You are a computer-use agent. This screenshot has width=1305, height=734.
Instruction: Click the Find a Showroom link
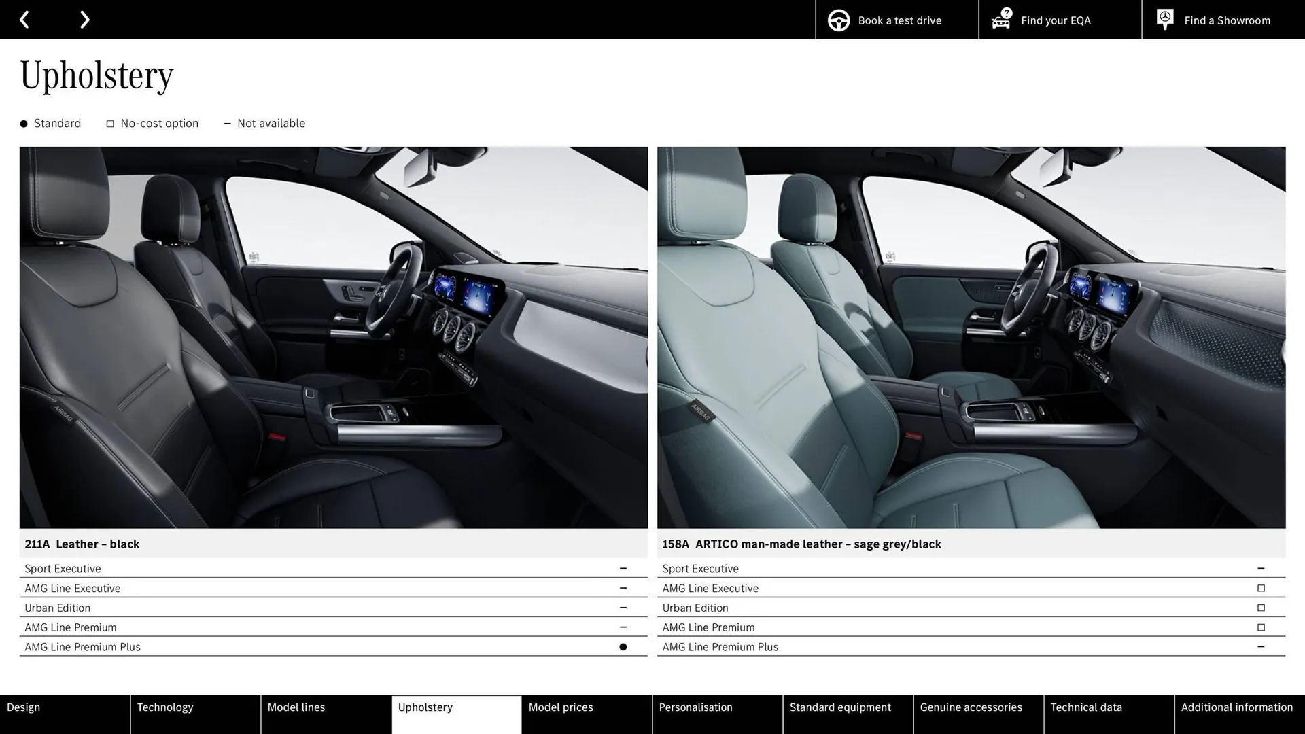(x=1227, y=20)
